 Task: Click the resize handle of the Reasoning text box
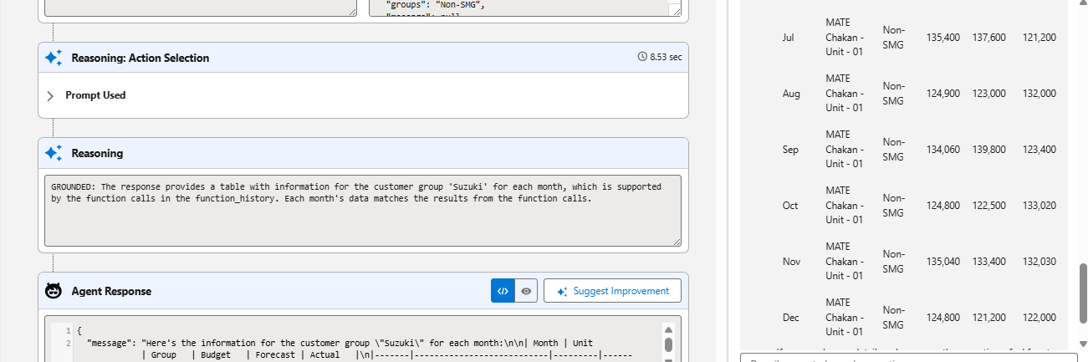676,241
